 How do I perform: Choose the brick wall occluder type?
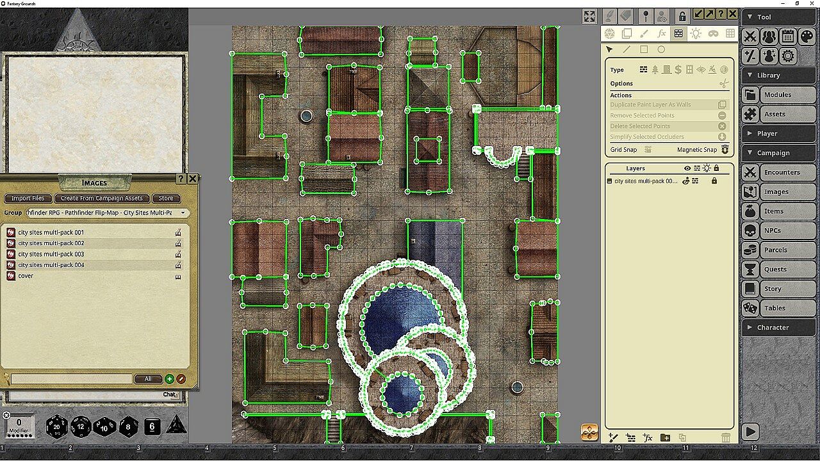click(644, 70)
